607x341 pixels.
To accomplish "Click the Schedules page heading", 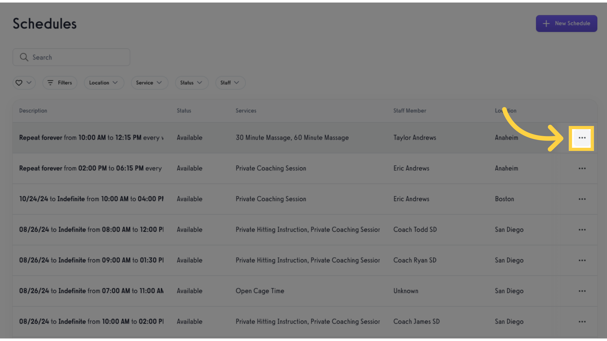I will (x=45, y=24).
